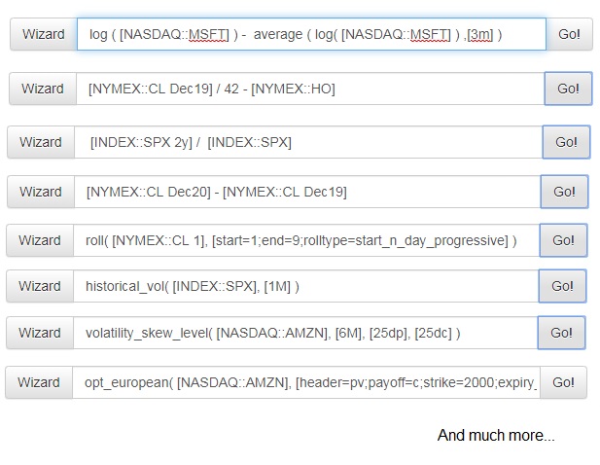Click Go! for the MSFT log average formula
The height and width of the screenshot is (465, 600).
[570, 34]
